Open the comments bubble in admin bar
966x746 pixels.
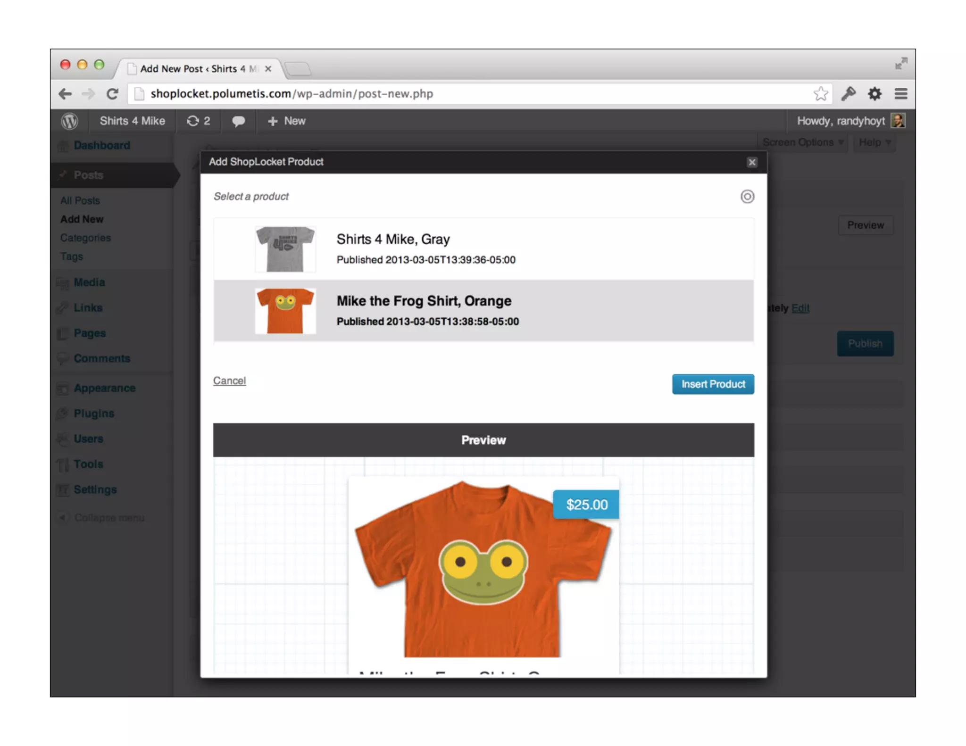coord(238,121)
